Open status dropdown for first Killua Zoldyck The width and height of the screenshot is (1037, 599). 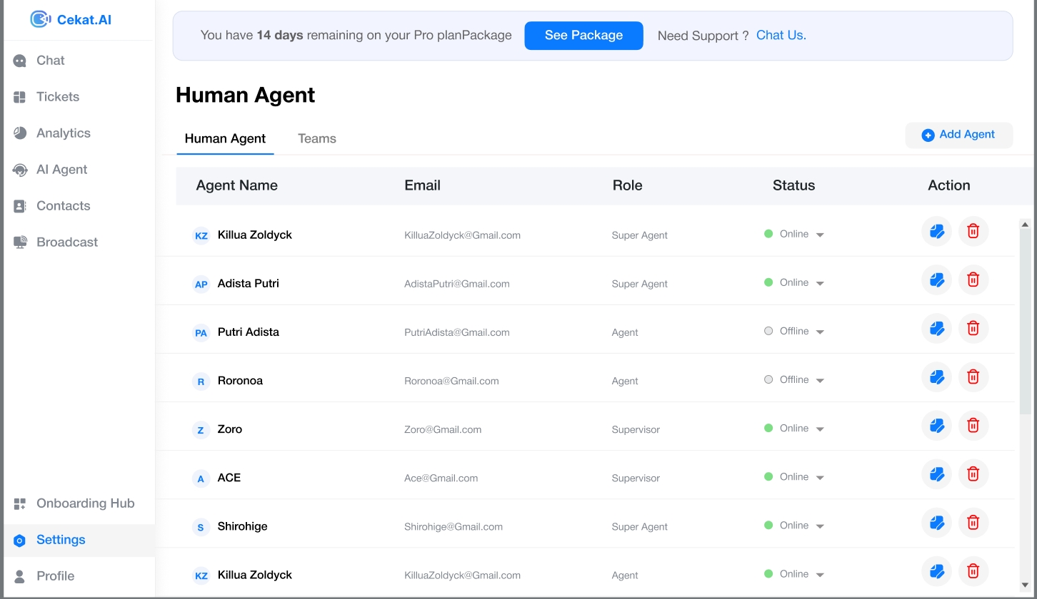tap(820, 235)
